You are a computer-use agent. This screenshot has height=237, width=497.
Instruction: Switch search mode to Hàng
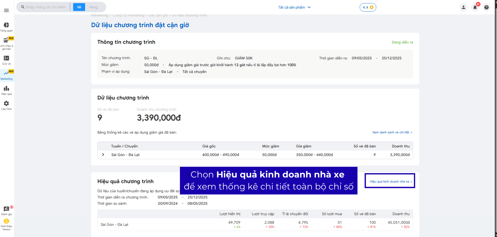pyautogui.click(x=93, y=7)
